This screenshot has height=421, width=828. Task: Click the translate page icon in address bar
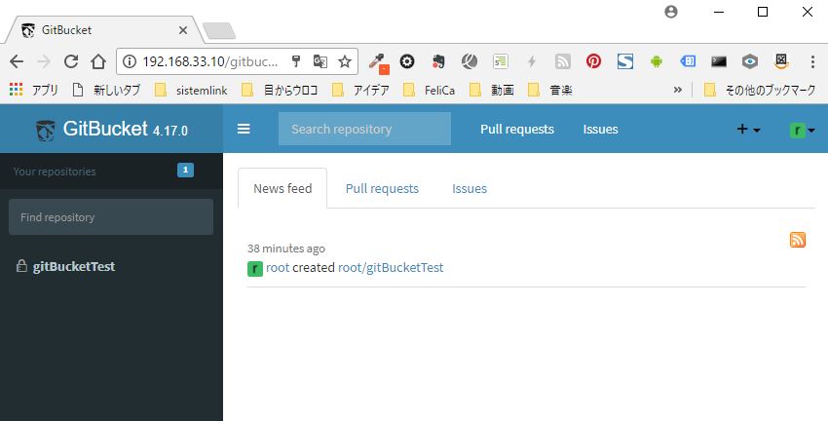(320, 61)
